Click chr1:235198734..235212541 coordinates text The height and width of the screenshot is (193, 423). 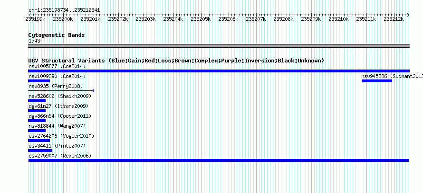pos(64,10)
